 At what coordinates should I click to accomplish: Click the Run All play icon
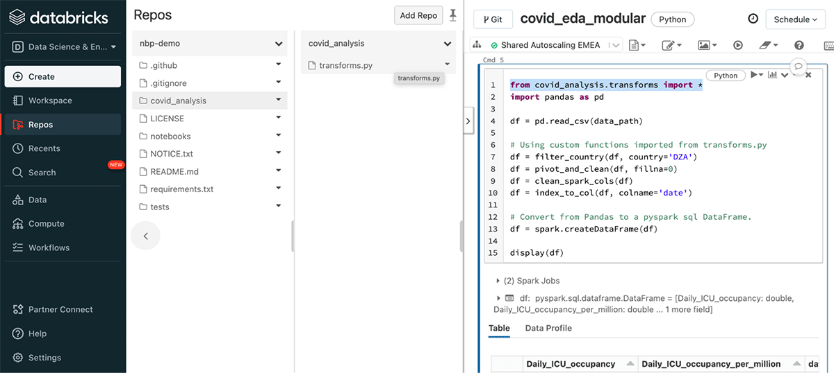click(738, 45)
